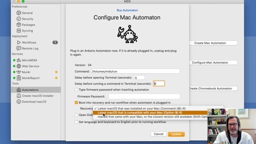Screen dimensions: 256x144
Task: Click the webcam video thumbnail
Action: tap(232, 126)
